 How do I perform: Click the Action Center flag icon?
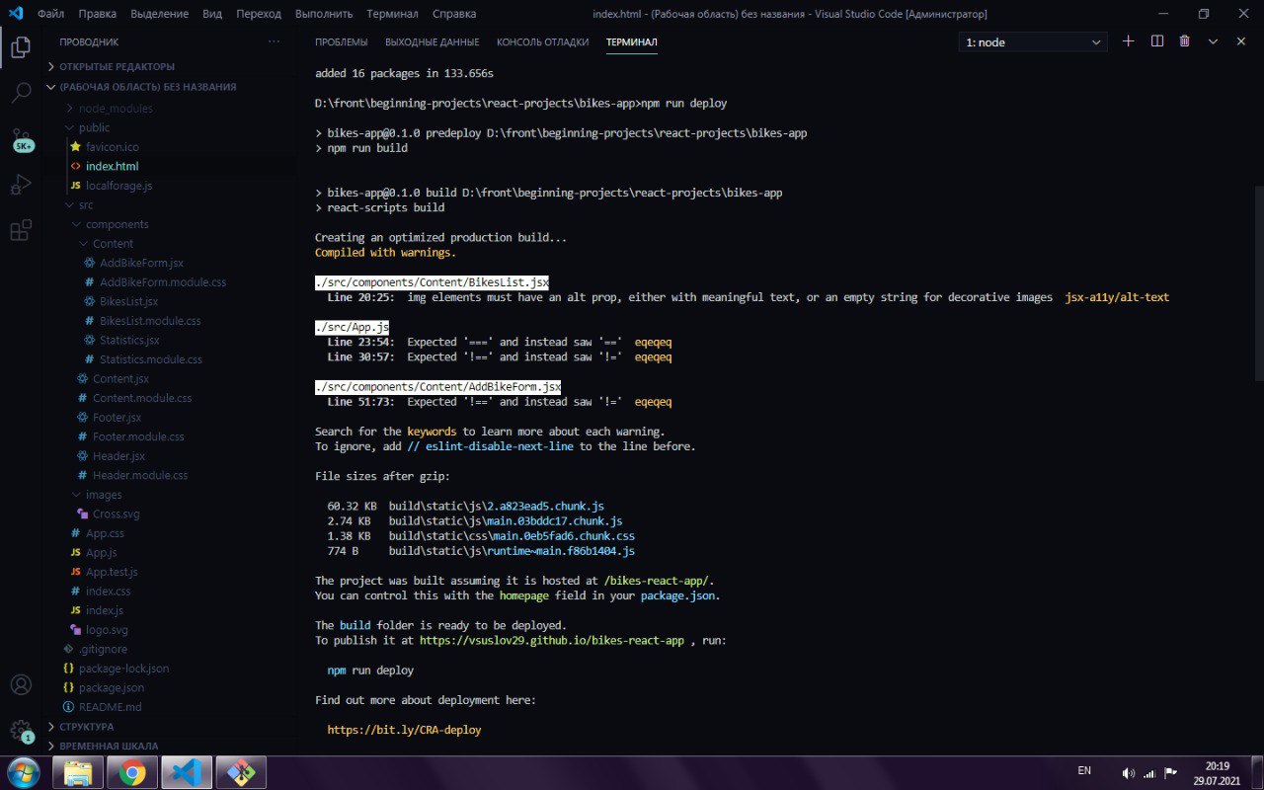[x=1171, y=773]
